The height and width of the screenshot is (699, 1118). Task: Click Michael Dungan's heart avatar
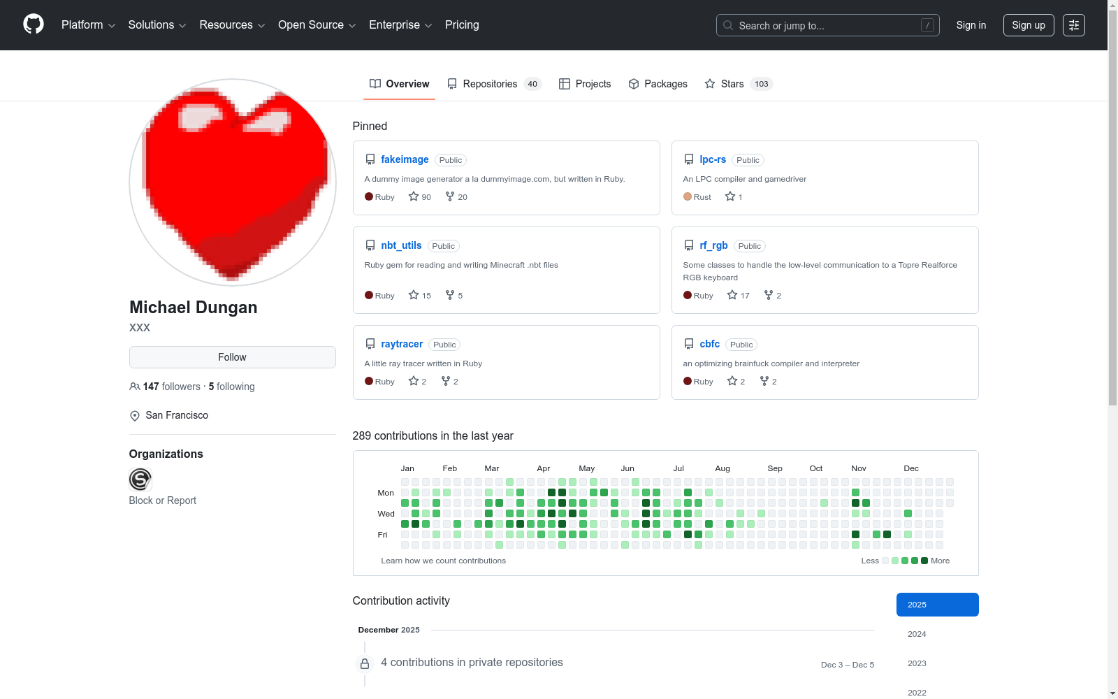(x=233, y=182)
